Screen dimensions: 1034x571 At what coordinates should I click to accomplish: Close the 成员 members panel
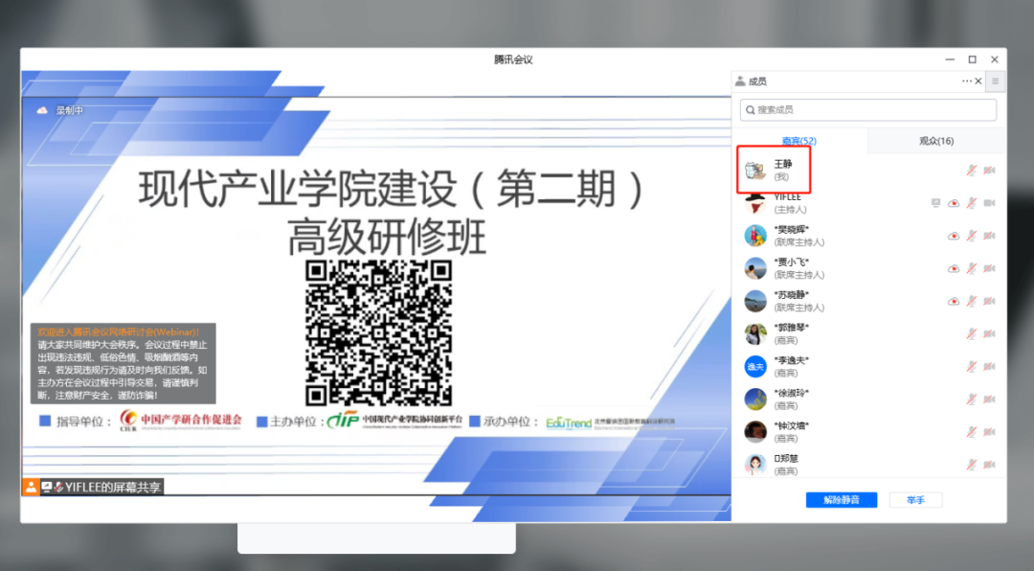pyautogui.click(x=978, y=81)
